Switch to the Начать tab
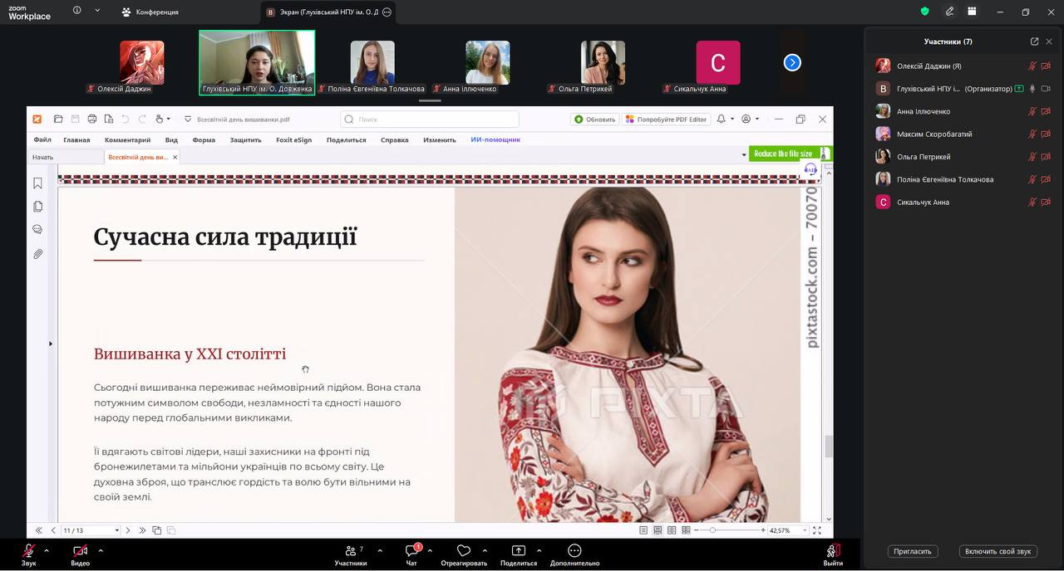 43,157
